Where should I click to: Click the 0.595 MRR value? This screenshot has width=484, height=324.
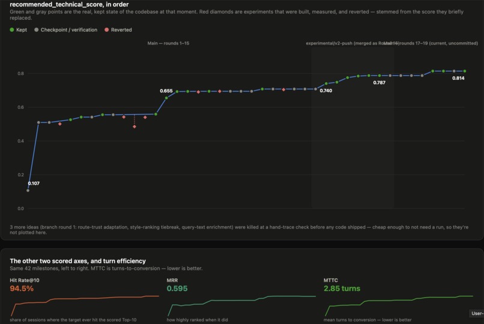coord(177,289)
